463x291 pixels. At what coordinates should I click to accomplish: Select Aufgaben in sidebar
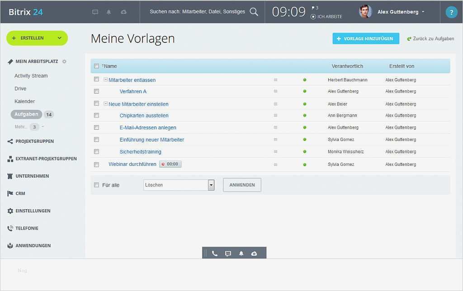26,114
